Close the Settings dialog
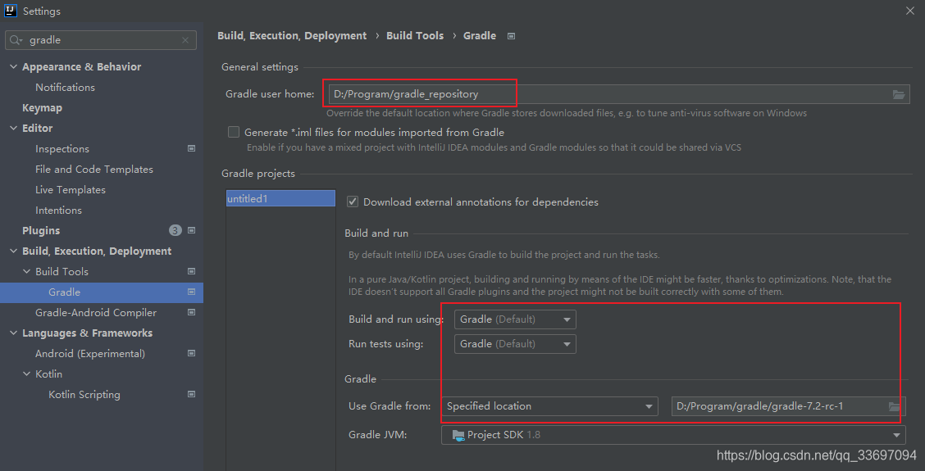 pos(909,11)
